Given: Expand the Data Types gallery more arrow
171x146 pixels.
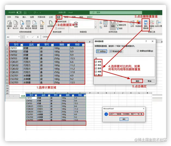Looking at the screenshot, I should (x=96, y=27).
